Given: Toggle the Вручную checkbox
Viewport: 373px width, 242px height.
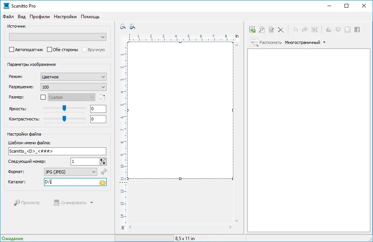Looking at the screenshot, I should tap(84, 50).
